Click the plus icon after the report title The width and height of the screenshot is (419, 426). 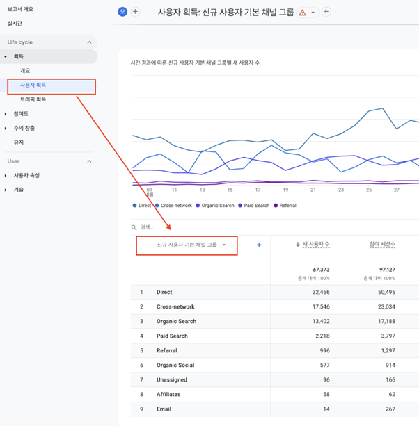326,12
